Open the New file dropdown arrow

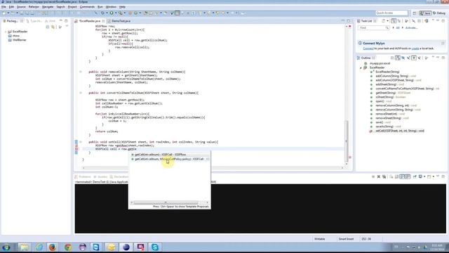[8, 13]
